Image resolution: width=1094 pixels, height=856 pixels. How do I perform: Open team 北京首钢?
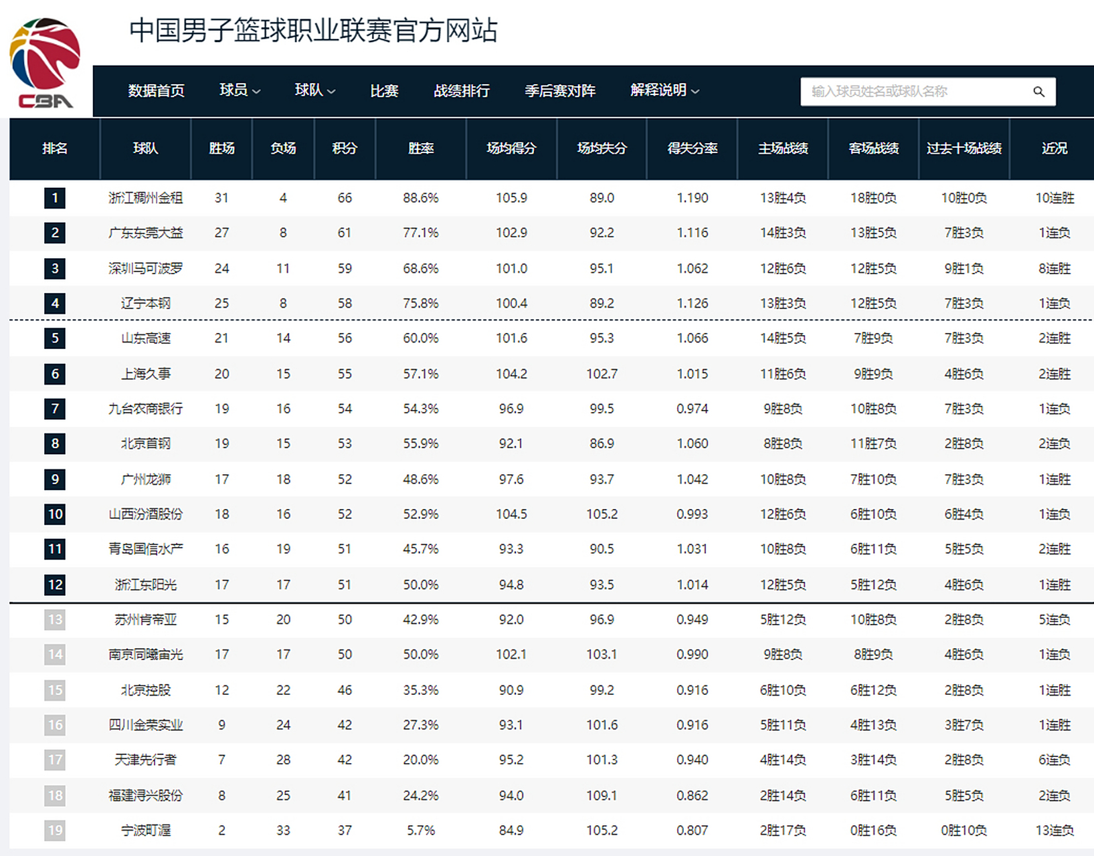[x=146, y=443]
